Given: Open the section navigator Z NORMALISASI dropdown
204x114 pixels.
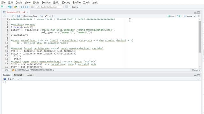Looking at the screenshot, I should point(33,70).
